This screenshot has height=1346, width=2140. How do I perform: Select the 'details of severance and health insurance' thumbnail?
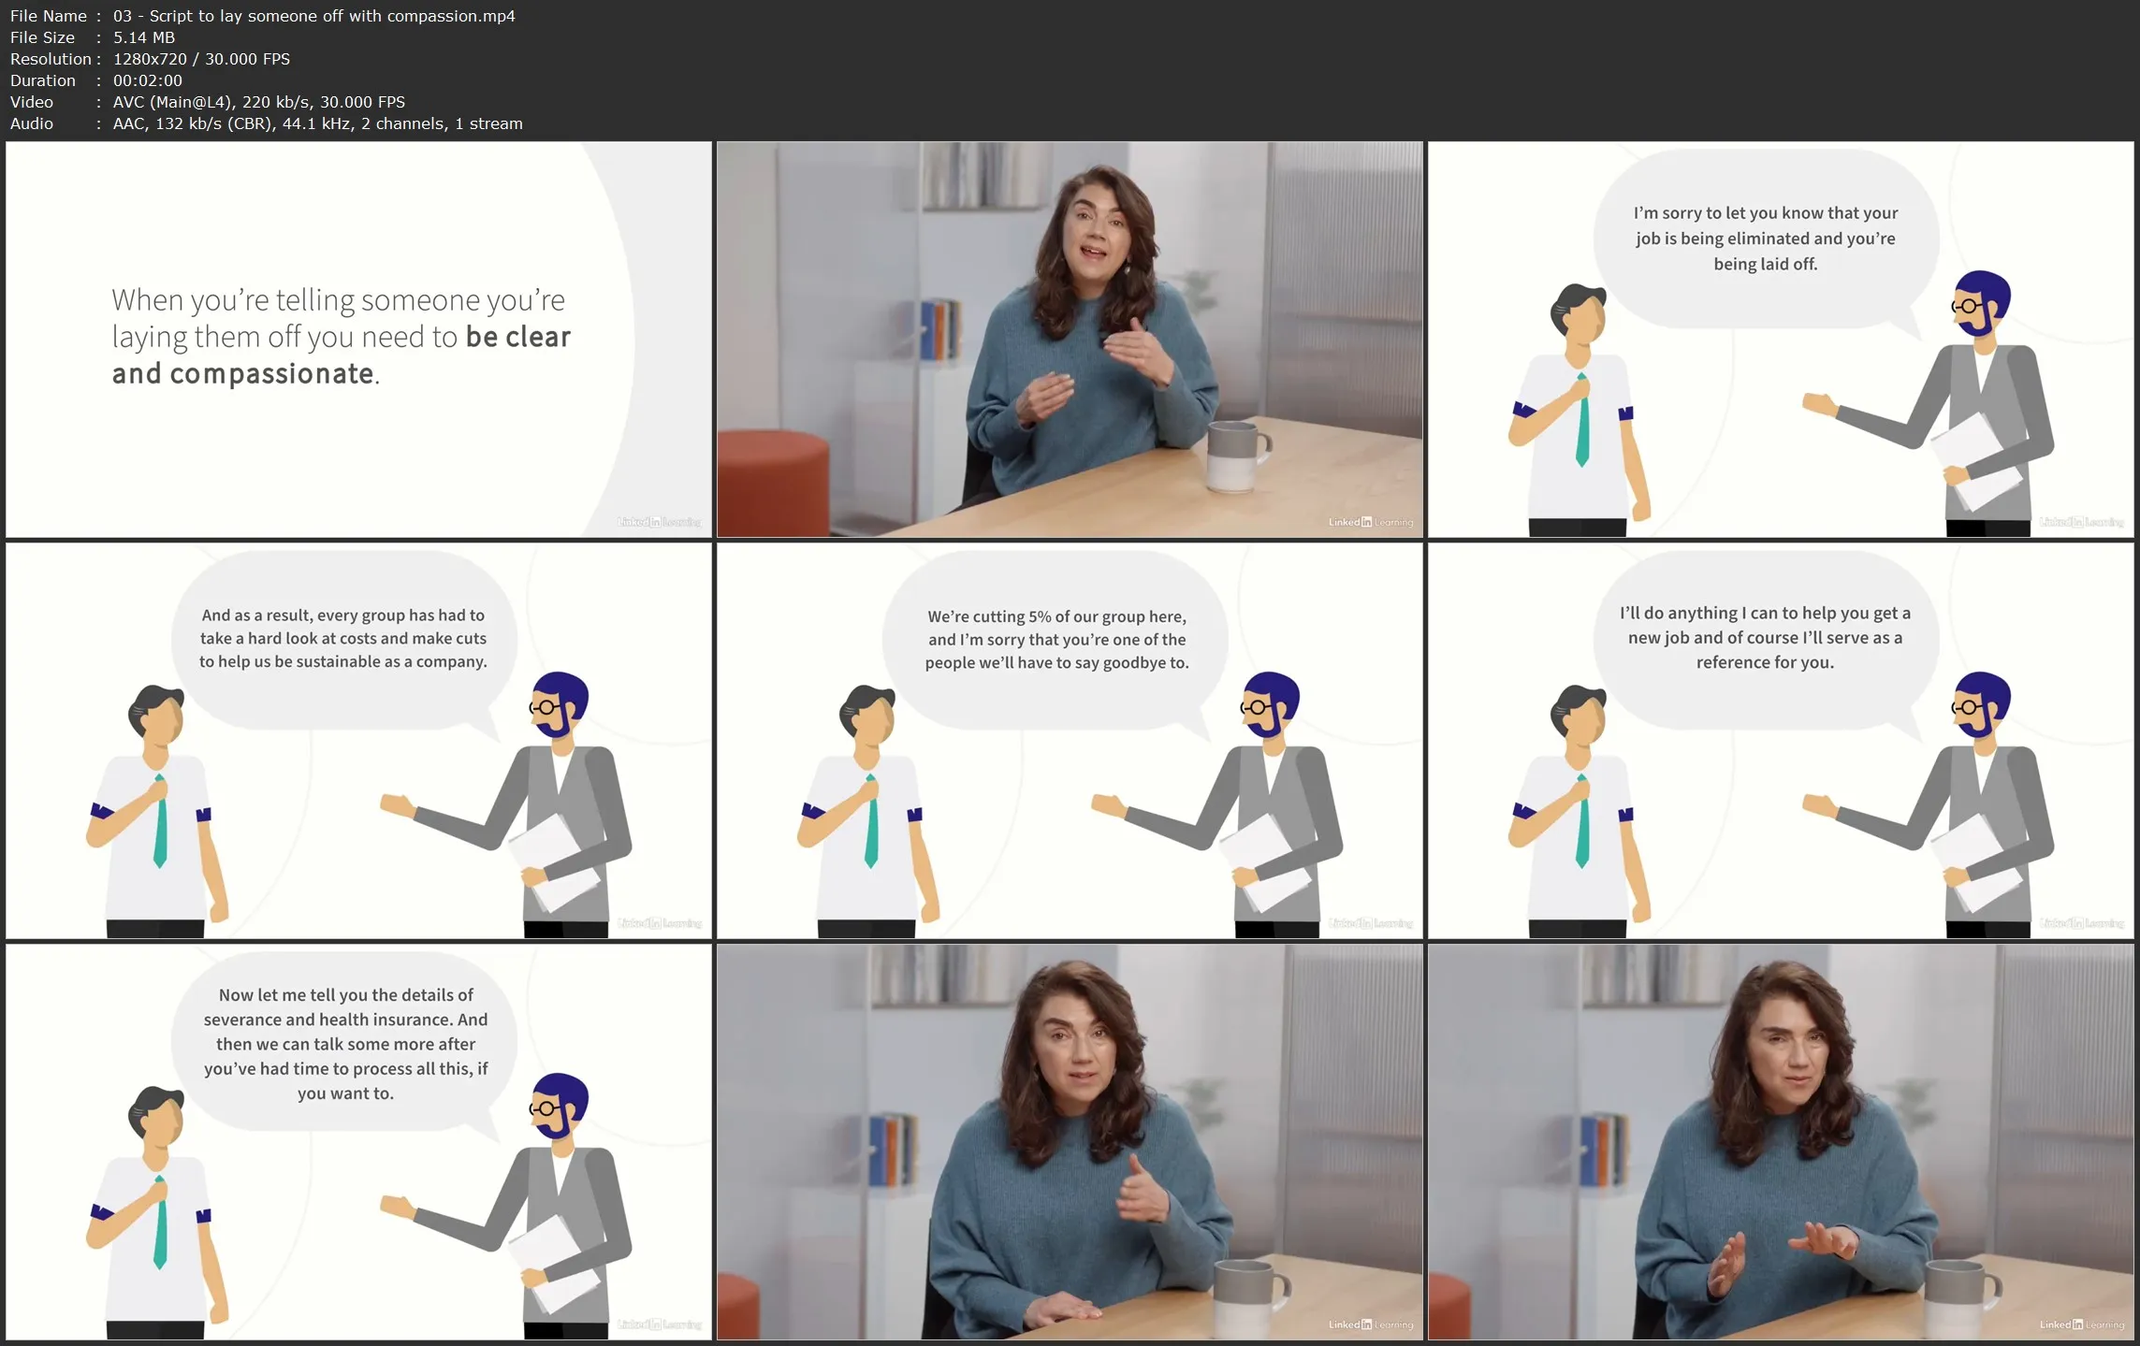click(x=358, y=1142)
